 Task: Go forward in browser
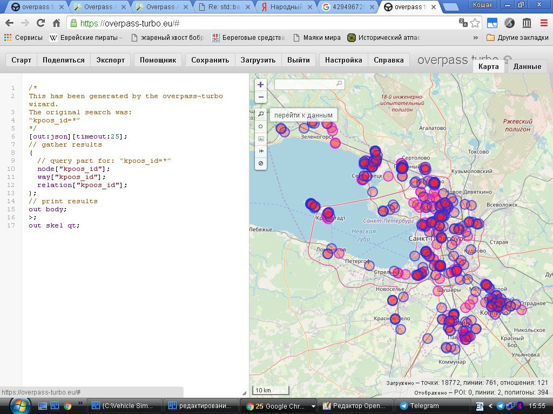click(x=25, y=23)
